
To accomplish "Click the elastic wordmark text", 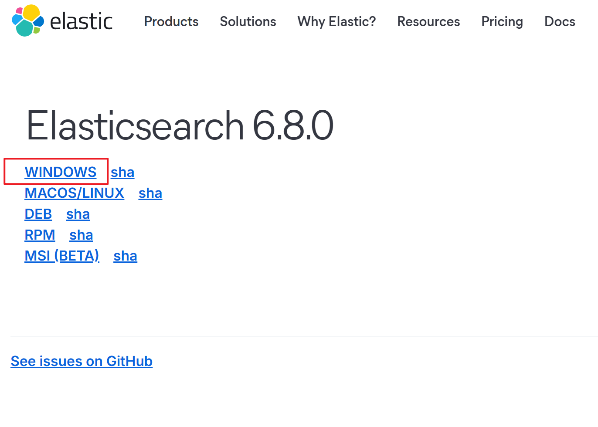I will 81,21.
